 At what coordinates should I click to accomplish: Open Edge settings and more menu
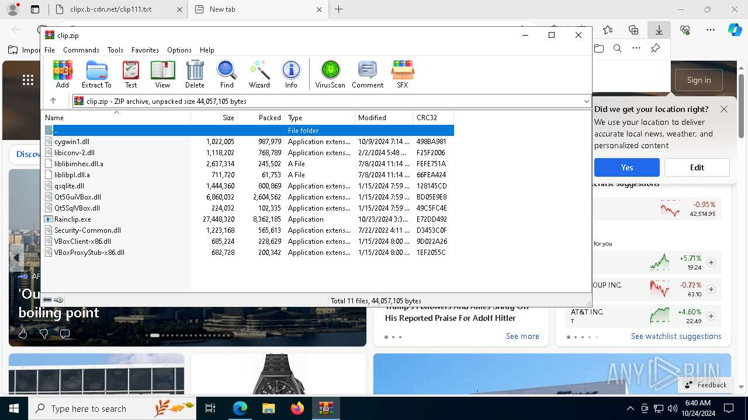711,30
